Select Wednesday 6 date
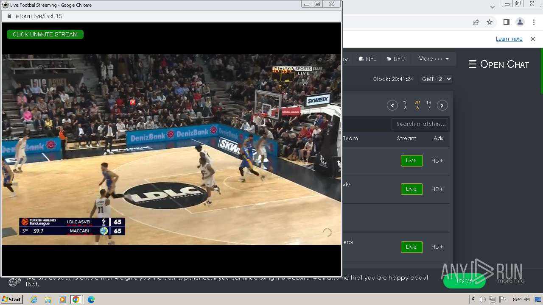 coord(417,105)
